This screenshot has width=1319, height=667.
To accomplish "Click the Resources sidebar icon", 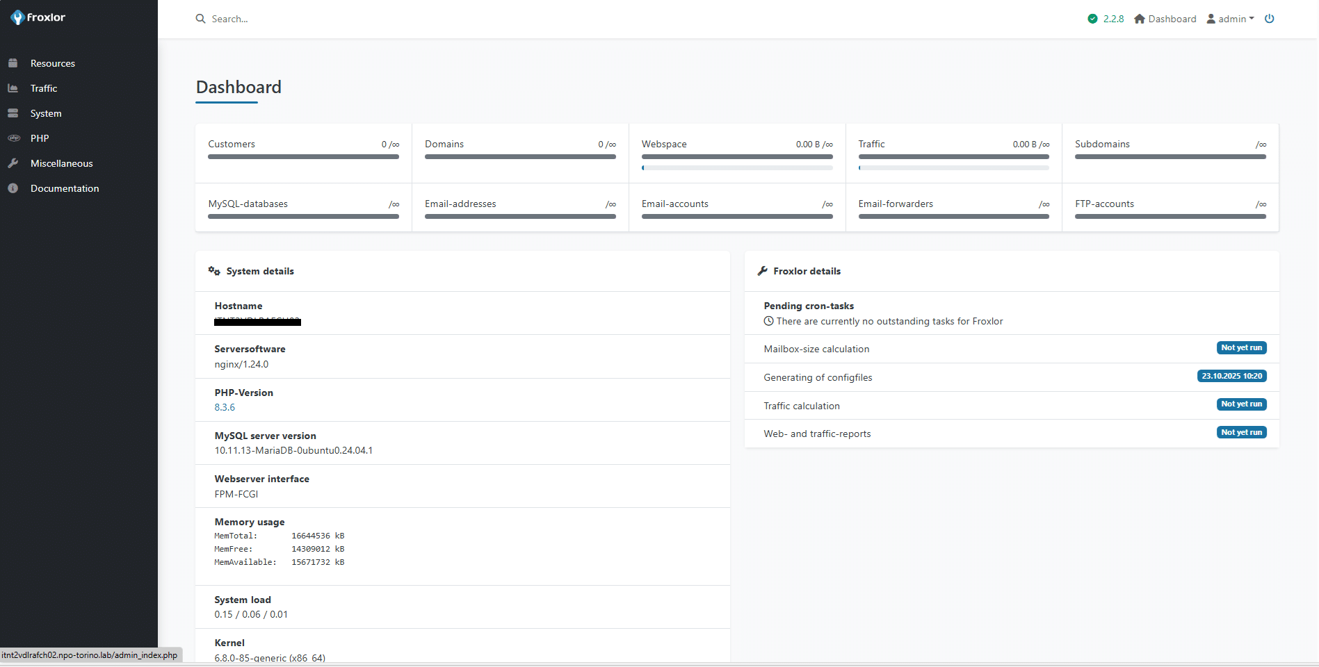I will coord(13,63).
